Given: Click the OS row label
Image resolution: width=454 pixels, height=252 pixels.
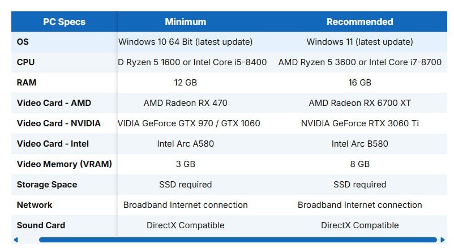Looking at the screenshot, I should pyautogui.click(x=23, y=42).
